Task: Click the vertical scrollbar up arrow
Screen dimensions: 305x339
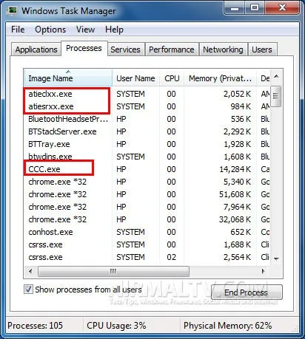Action: (x=276, y=77)
